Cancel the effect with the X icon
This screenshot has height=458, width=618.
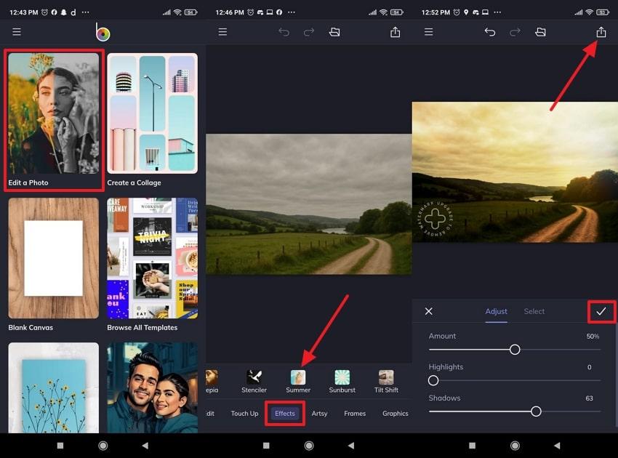(429, 311)
